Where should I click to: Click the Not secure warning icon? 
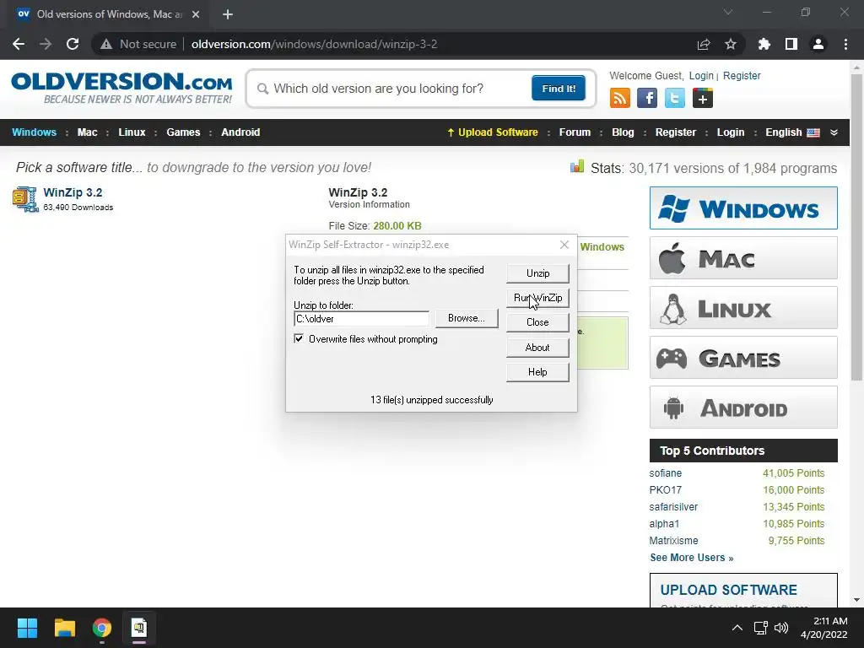tap(106, 44)
